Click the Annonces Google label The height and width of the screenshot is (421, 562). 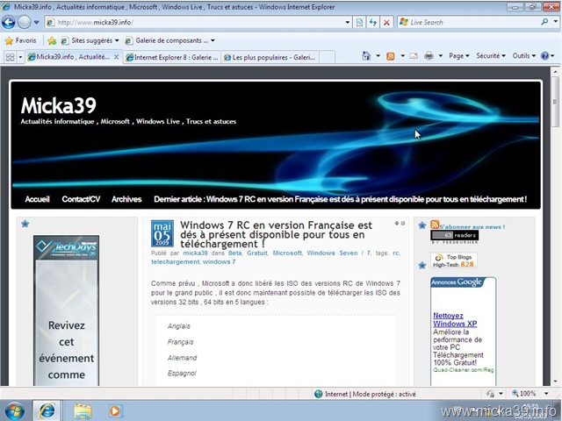click(x=457, y=282)
